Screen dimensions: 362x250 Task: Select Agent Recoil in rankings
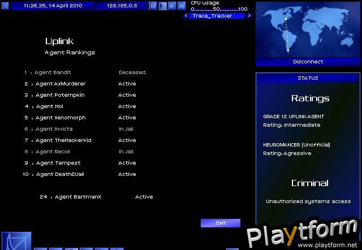pyautogui.click(x=53, y=152)
